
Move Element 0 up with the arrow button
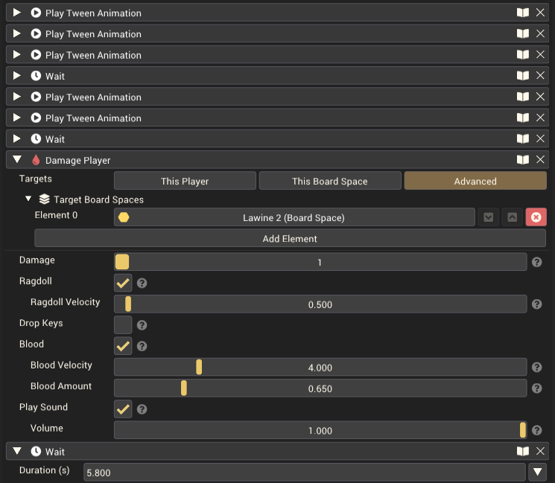click(513, 217)
